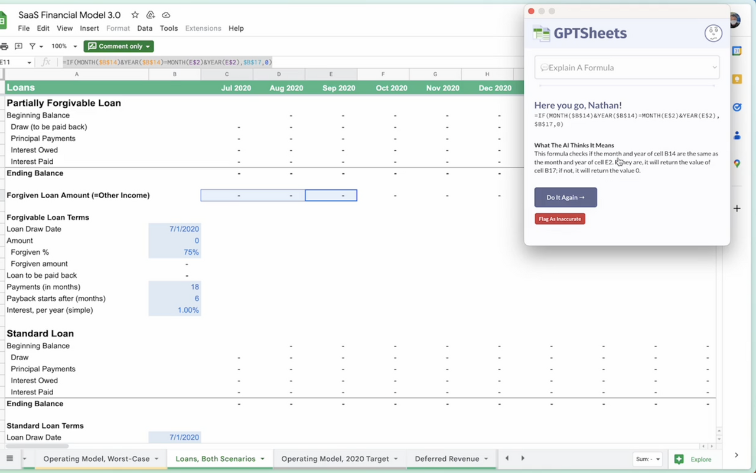Viewport: 756px width, 473px height.
Task: Click the horizontal scrollbar thumb
Action: 37,446
